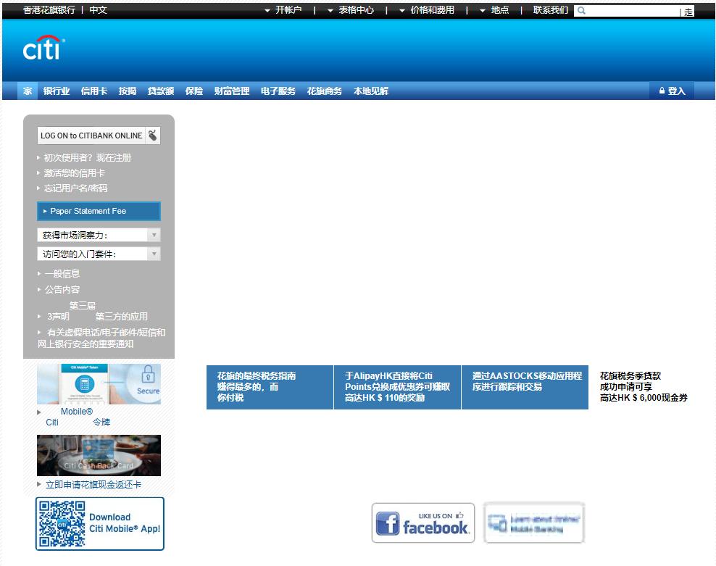Expand the 地点 dropdown menu
716x566 pixels.
(494, 10)
